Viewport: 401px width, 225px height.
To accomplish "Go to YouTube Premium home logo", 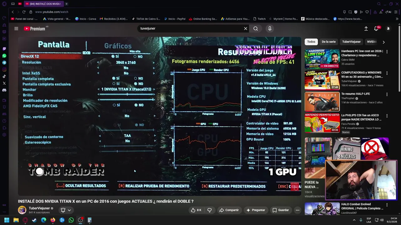I will (35, 28).
